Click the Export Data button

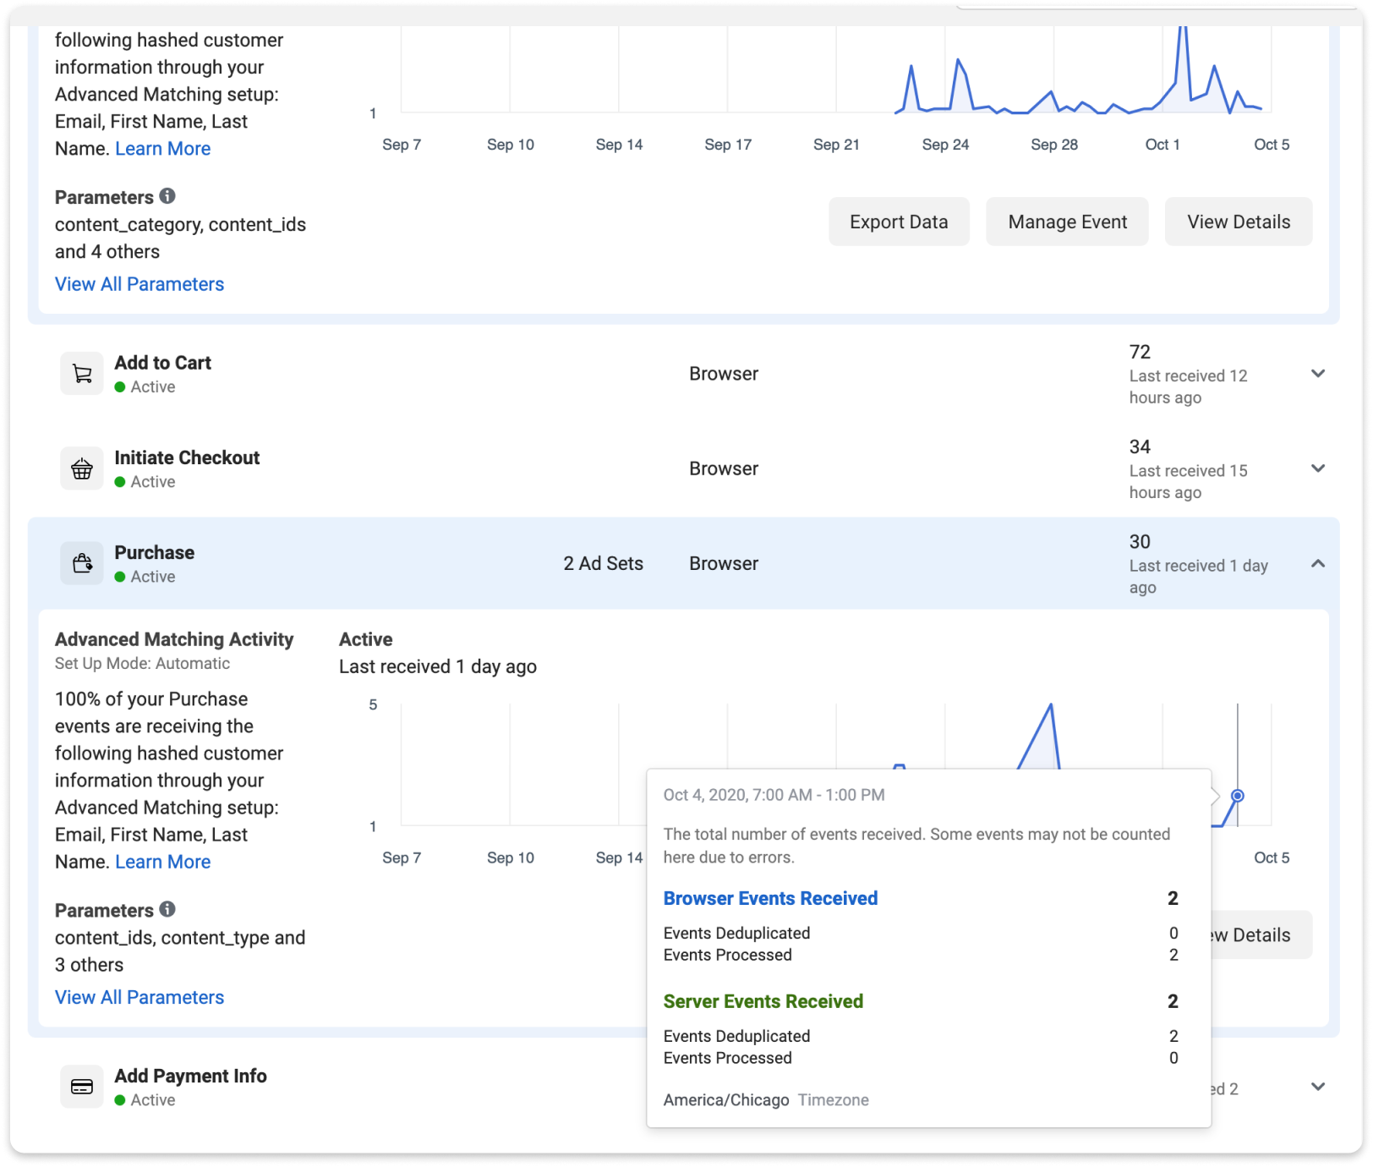[898, 221]
